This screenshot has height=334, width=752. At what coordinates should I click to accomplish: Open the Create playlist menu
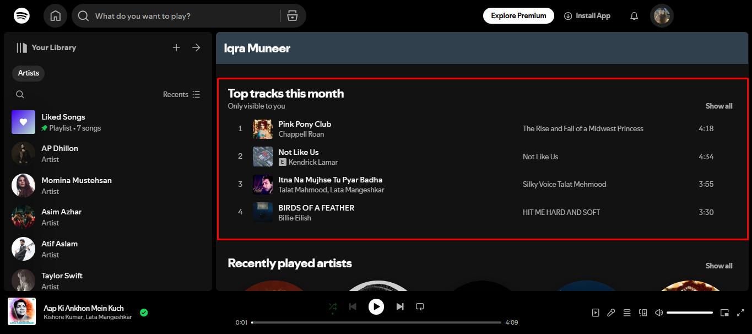pyautogui.click(x=176, y=47)
